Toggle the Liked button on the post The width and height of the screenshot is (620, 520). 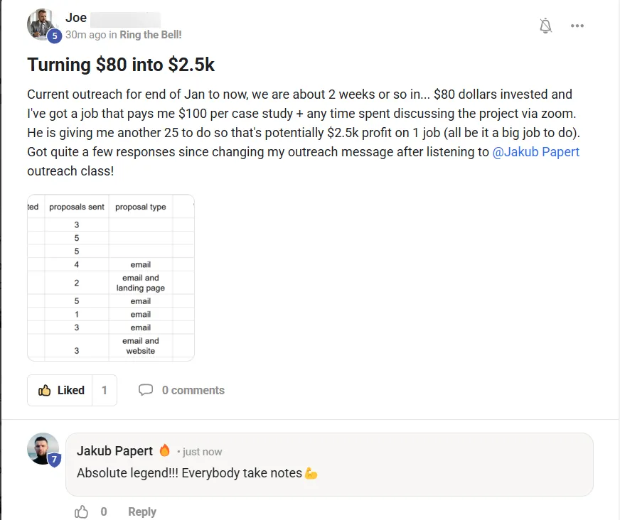60,391
